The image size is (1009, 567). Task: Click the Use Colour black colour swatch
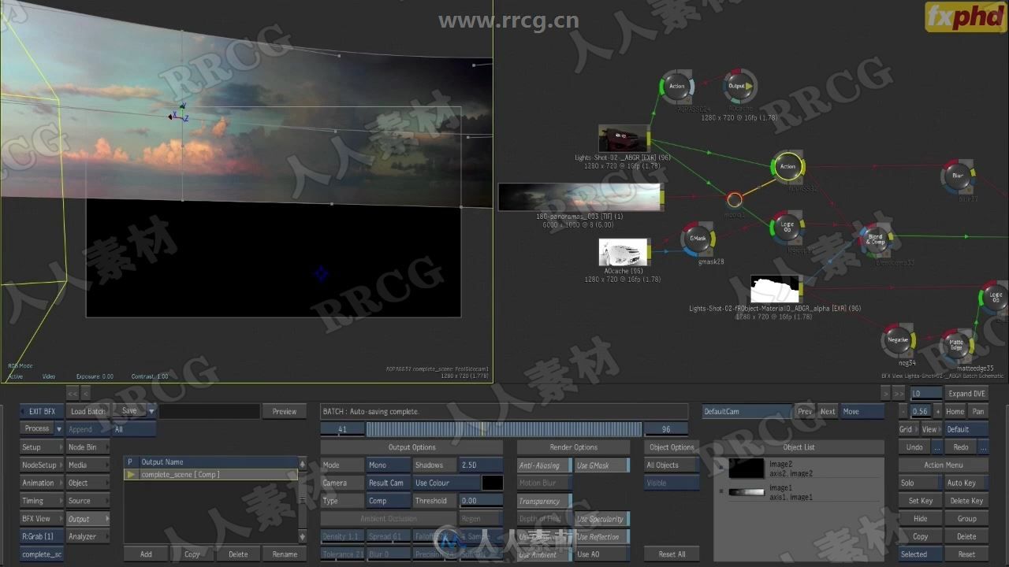pos(493,483)
